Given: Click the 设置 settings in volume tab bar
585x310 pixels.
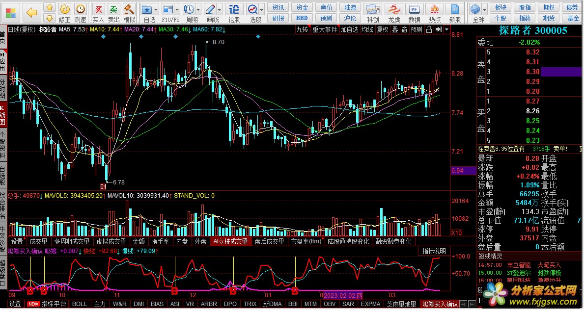Looking at the screenshot, I should tap(17, 241).
